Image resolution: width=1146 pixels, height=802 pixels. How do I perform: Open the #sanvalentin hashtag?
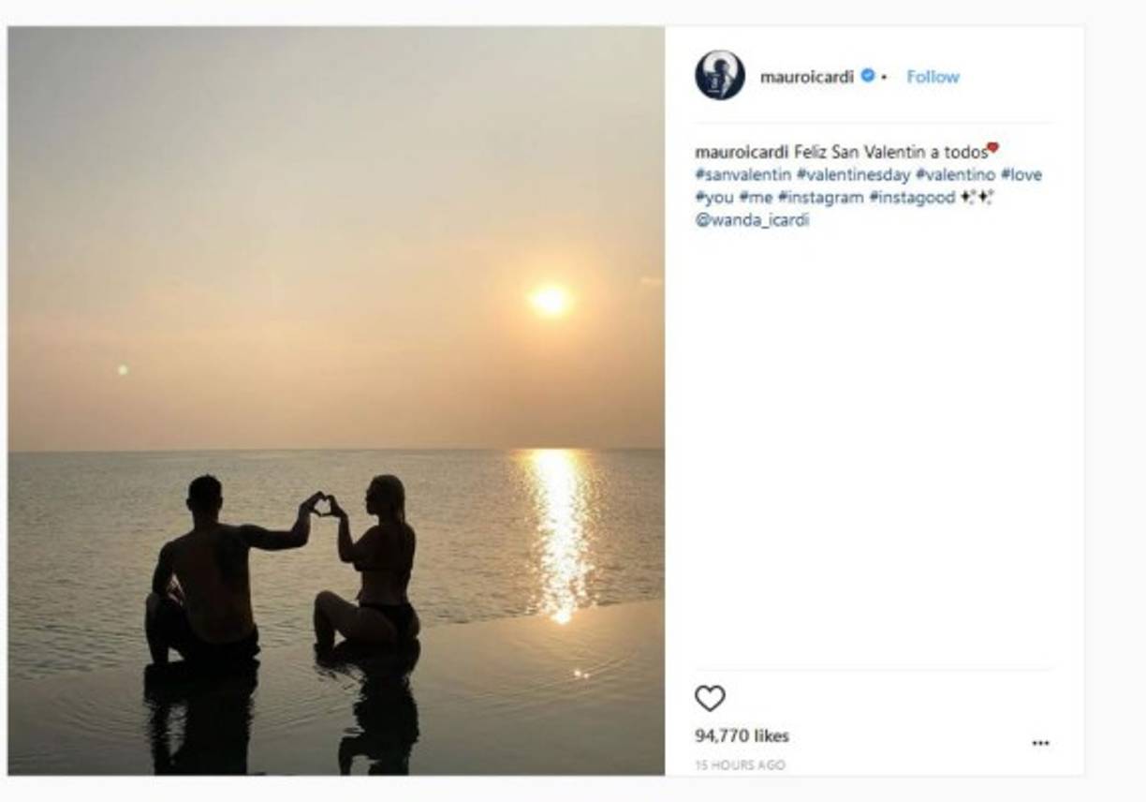[x=742, y=175]
